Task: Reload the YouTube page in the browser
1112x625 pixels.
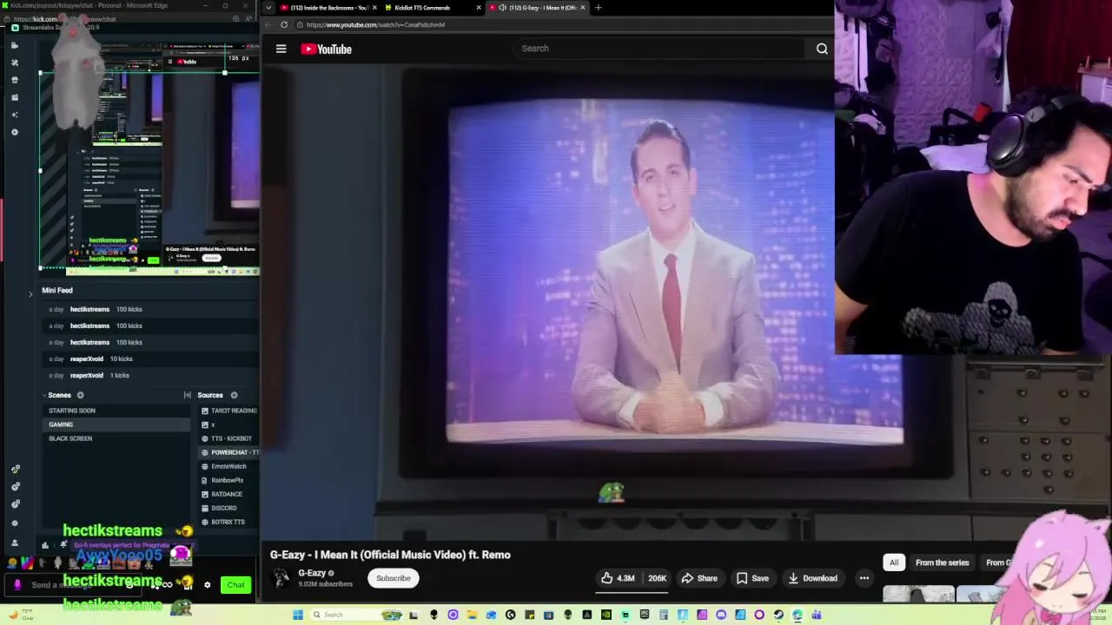Action: (x=284, y=24)
